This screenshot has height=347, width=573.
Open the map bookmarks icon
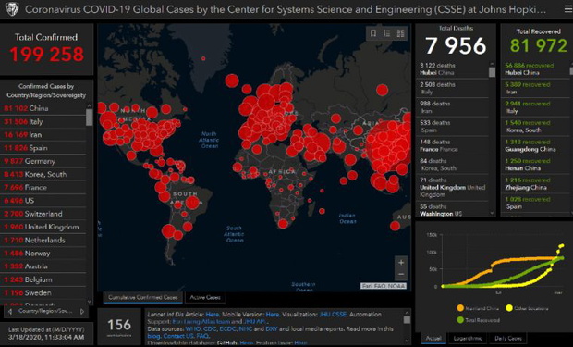tap(373, 33)
